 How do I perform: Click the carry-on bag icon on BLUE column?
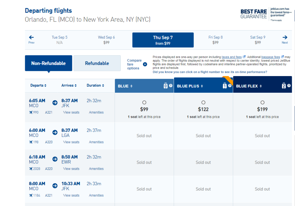[x=166, y=86]
